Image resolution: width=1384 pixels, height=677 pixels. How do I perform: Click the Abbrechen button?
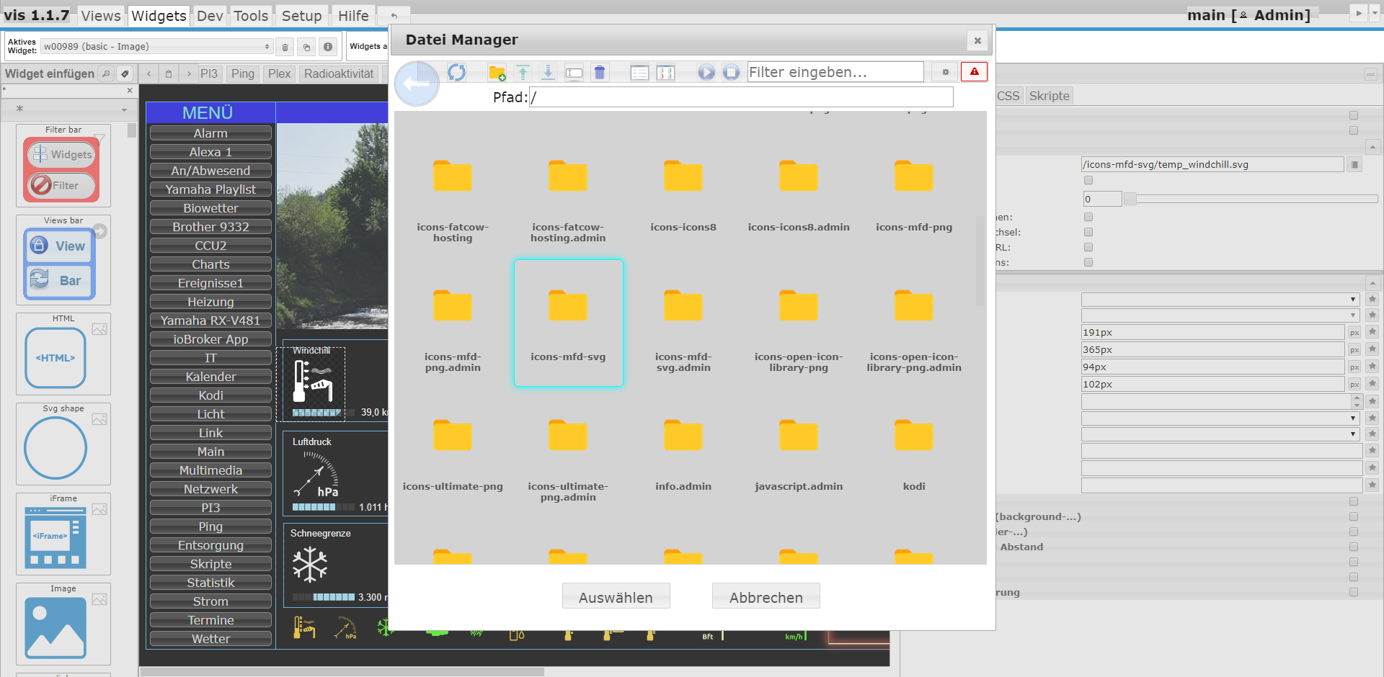[x=766, y=597]
